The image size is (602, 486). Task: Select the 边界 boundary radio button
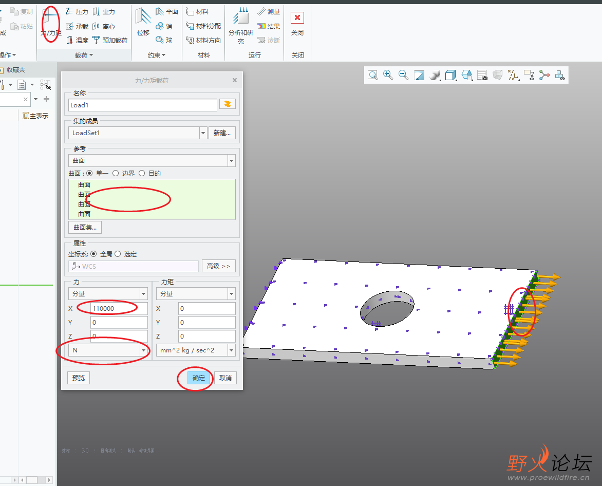[x=116, y=173]
